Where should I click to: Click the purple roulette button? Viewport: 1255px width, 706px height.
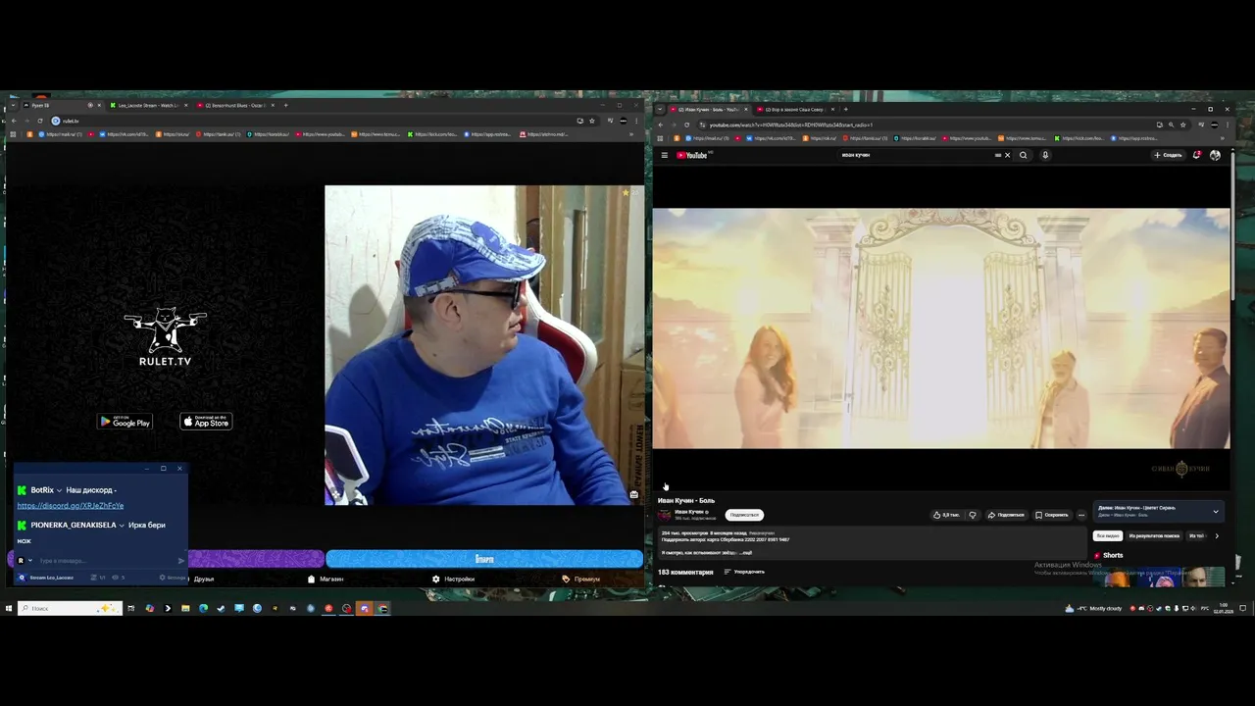[255, 559]
